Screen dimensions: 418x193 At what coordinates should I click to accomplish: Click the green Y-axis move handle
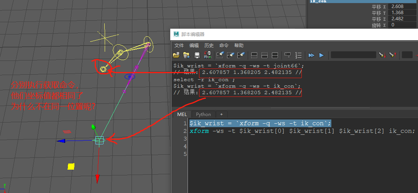tap(93, 127)
